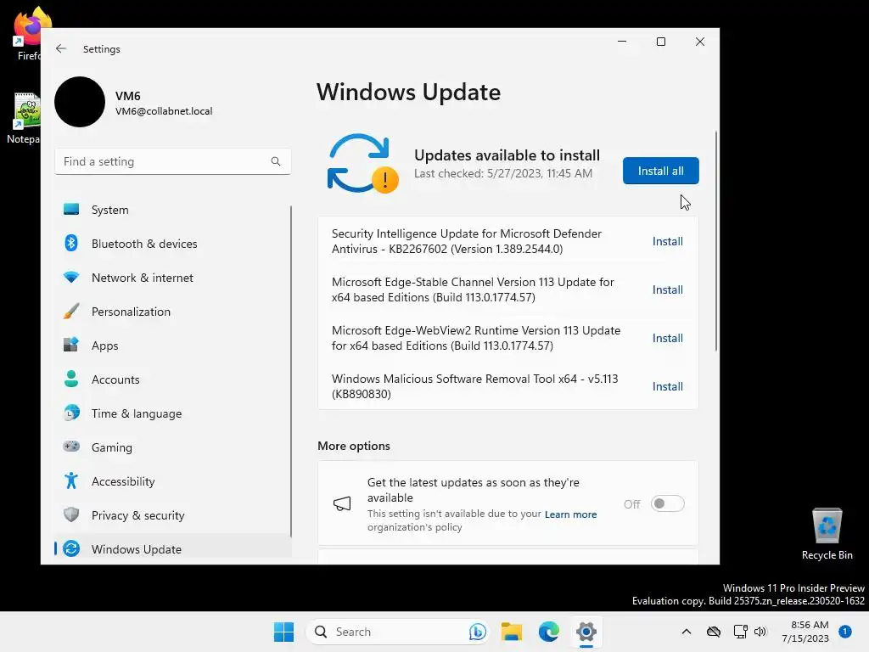
Task: Select Apps in the settings sidebar
Action: (173, 346)
